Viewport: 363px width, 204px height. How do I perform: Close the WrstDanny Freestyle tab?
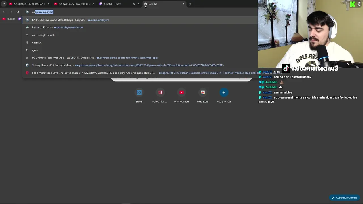coord(93,4)
